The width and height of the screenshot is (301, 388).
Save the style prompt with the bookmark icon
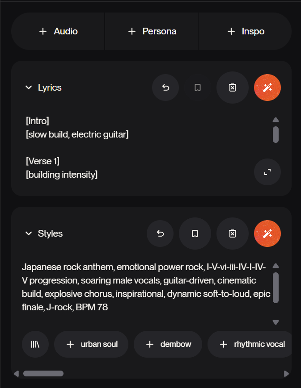pos(195,234)
